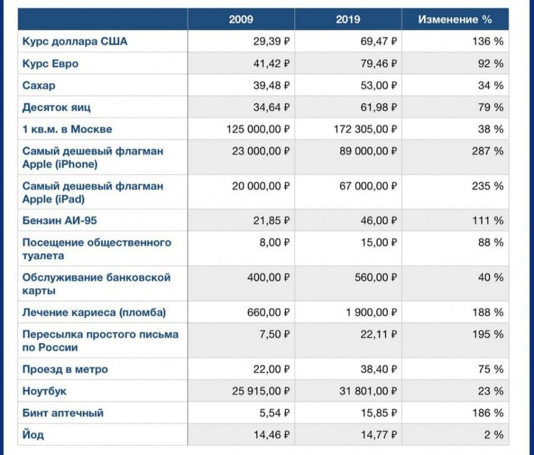Click the Посещение общественного туалета label

click(96, 249)
